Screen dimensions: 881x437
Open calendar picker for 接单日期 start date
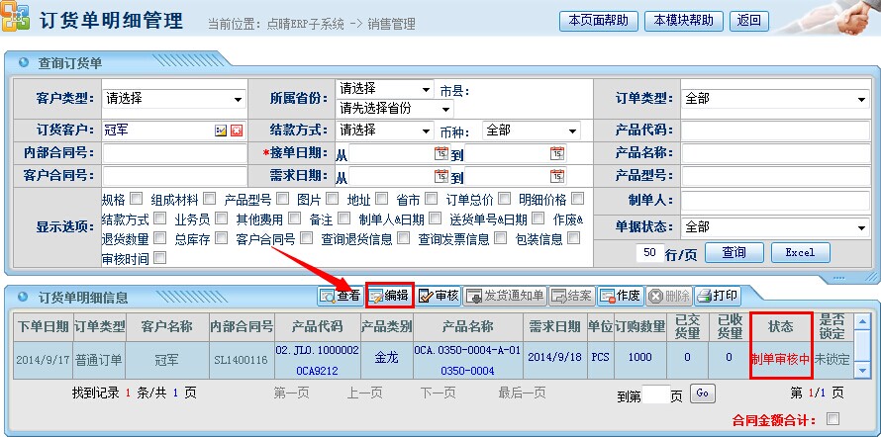pyautogui.click(x=440, y=153)
